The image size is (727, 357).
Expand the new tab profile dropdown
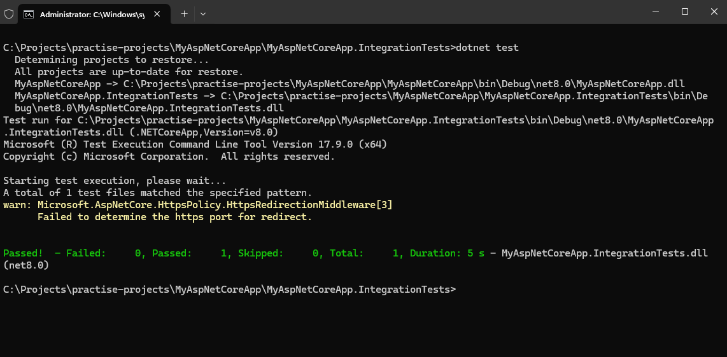[x=202, y=14]
